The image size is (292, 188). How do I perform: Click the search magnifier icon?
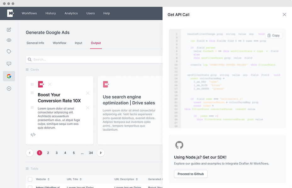[x=30, y=60]
